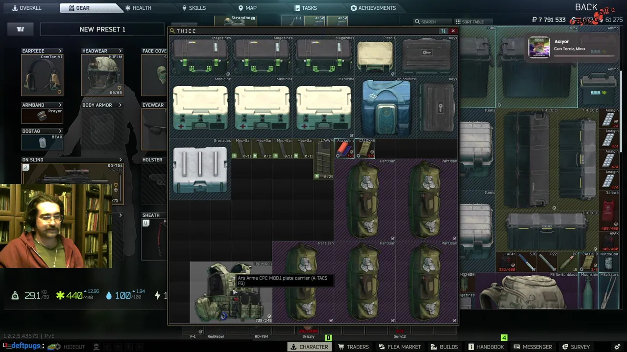Expand the EARPIECE slot arrow
Image resolution: width=627 pixels, height=352 pixels.
click(60, 51)
